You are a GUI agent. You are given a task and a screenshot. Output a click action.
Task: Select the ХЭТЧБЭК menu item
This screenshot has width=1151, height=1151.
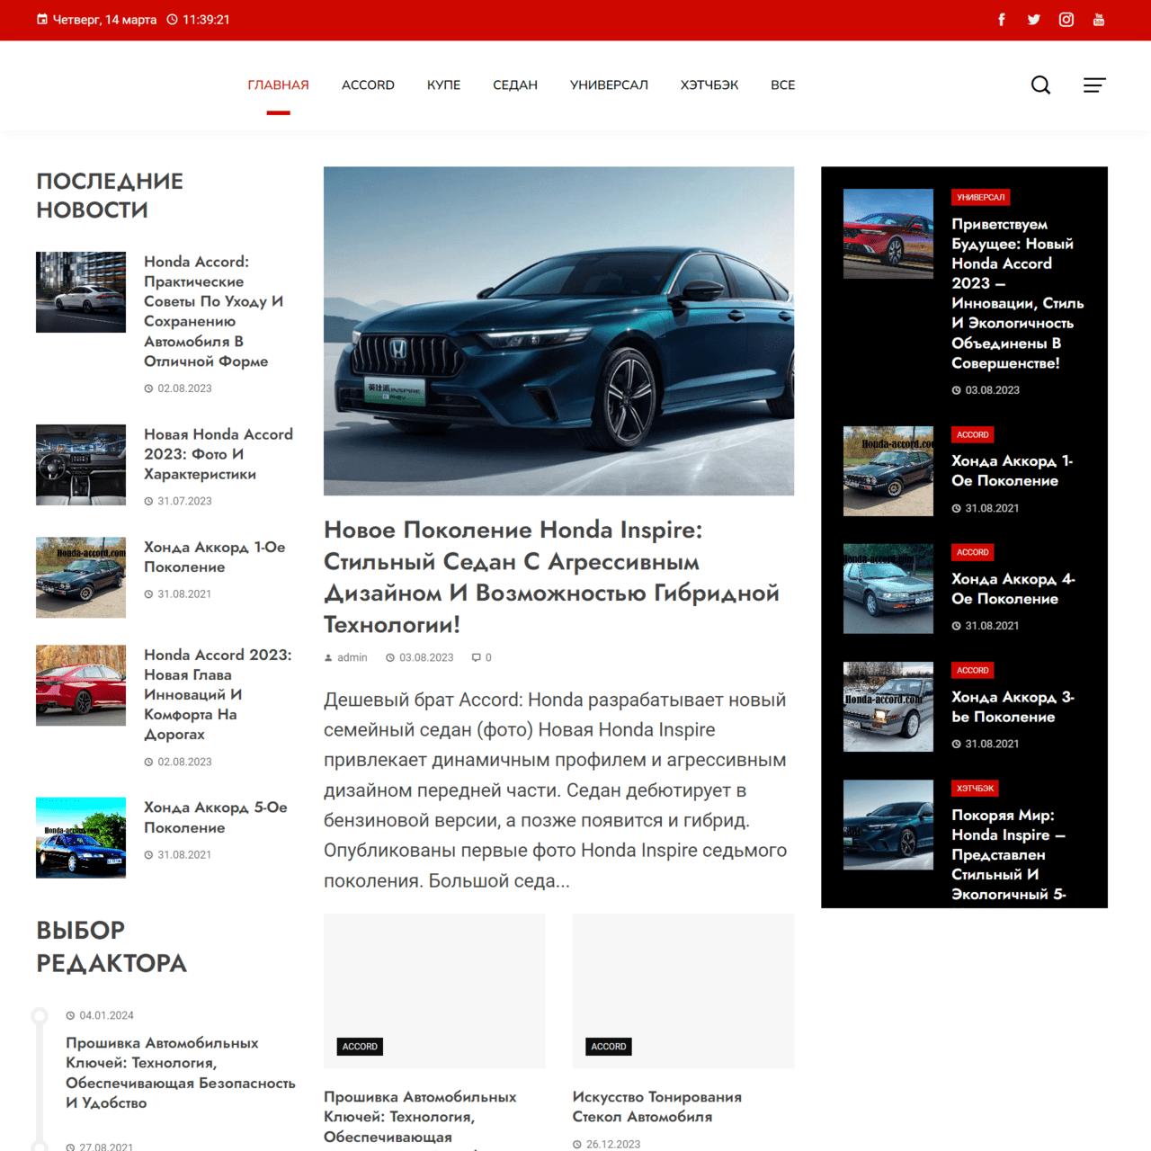(709, 85)
